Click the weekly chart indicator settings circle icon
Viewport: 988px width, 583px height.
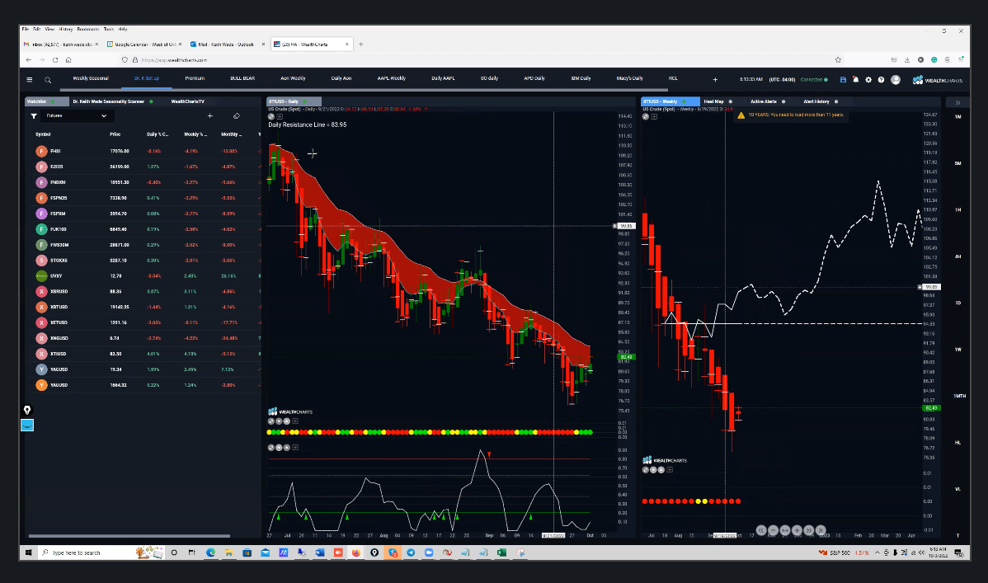pos(645,116)
